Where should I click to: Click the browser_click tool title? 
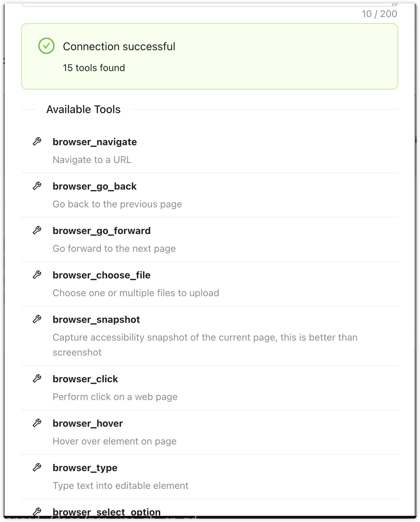coord(85,379)
